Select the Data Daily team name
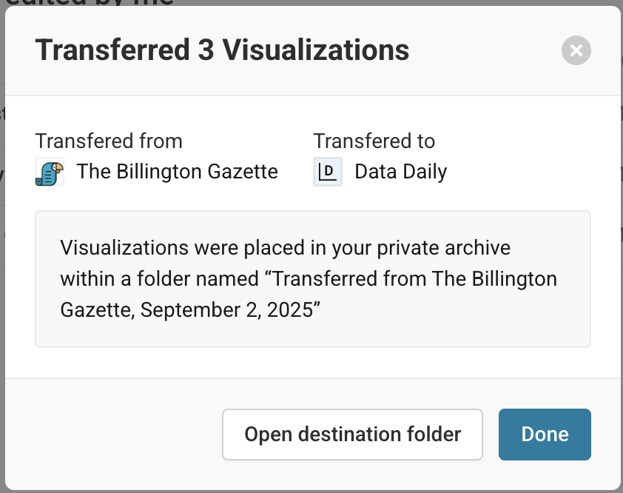The height and width of the screenshot is (493, 623). 400,172
